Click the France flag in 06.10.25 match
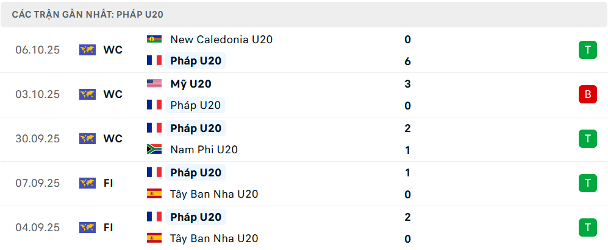Image resolution: width=608 pixels, height=250 pixels. coord(154,60)
